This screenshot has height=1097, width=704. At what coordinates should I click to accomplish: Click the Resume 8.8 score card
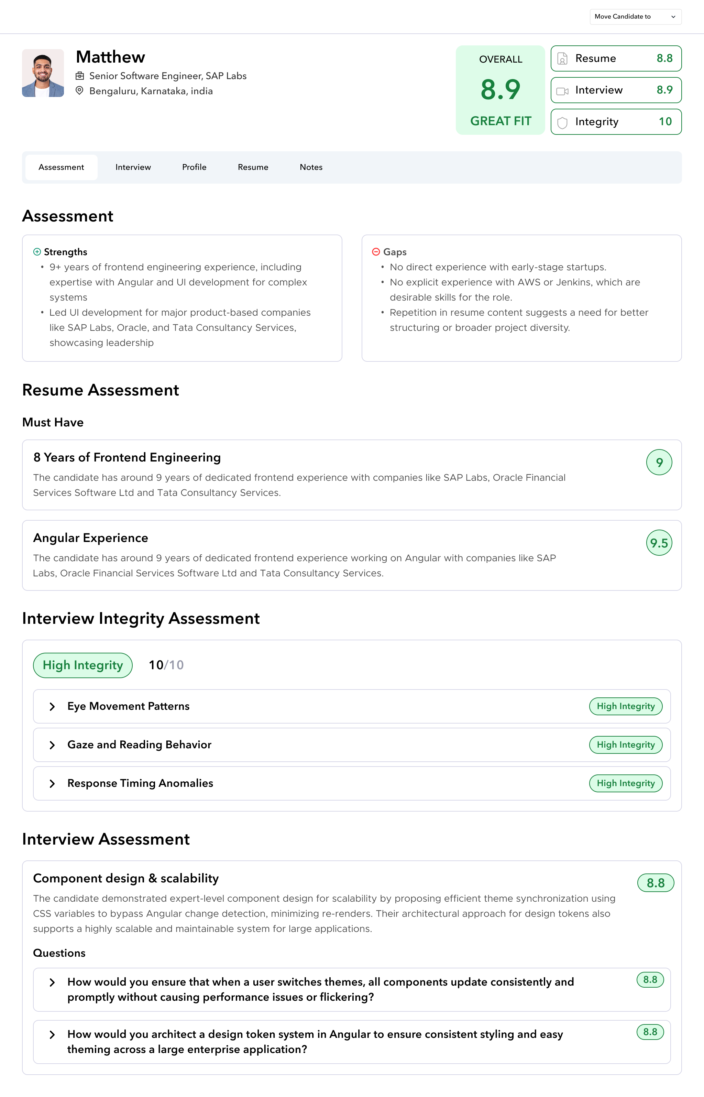[x=616, y=58]
